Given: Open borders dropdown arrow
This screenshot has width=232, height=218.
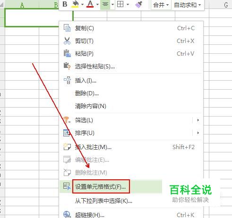Looking at the screenshot, I should pos(128,4).
